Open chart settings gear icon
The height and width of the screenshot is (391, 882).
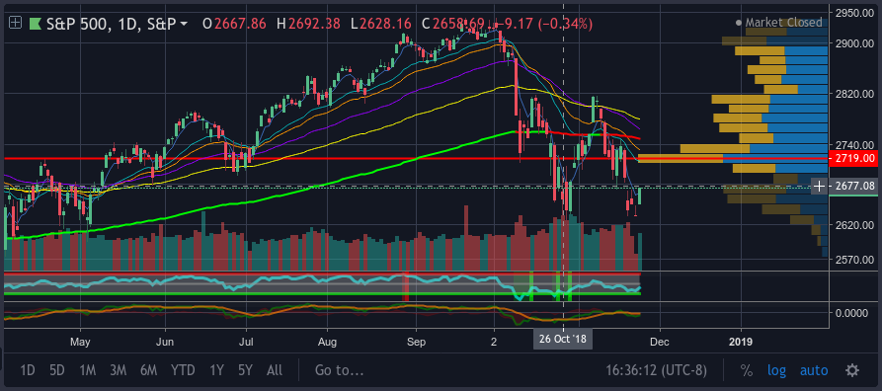(852, 370)
